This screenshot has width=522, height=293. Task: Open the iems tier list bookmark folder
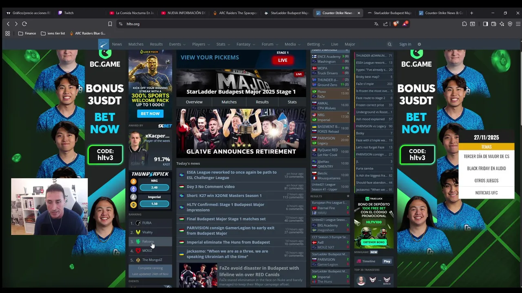[53, 33]
